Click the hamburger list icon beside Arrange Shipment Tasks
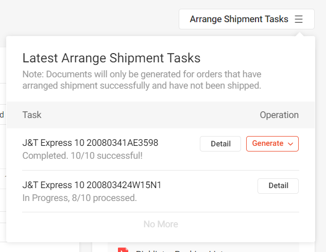The width and height of the screenshot is (326, 252). 299,19
